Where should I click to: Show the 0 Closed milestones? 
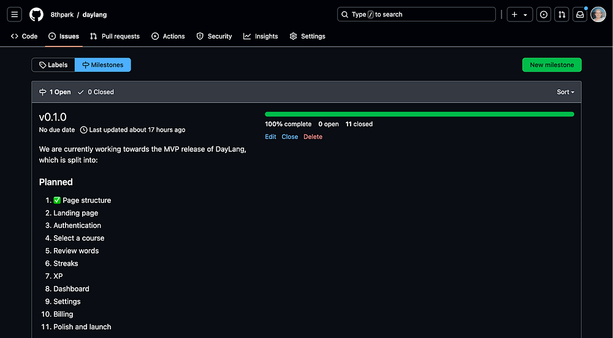tap(96, 92)
